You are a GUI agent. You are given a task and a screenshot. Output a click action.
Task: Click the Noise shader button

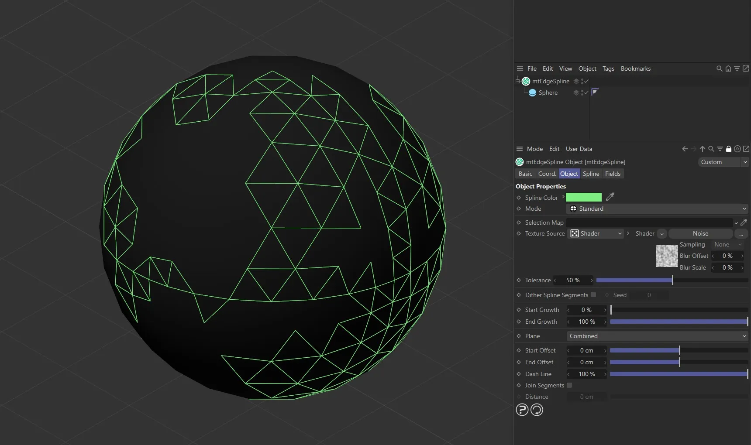click(x=701, y=233)
